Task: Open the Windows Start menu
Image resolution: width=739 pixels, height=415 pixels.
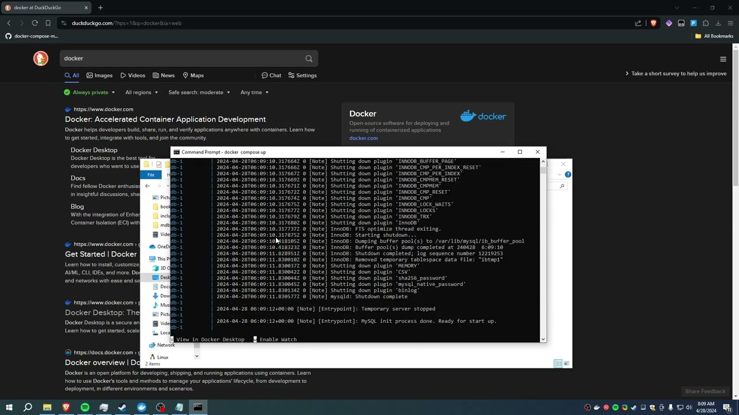Action: tap(9, 408)
